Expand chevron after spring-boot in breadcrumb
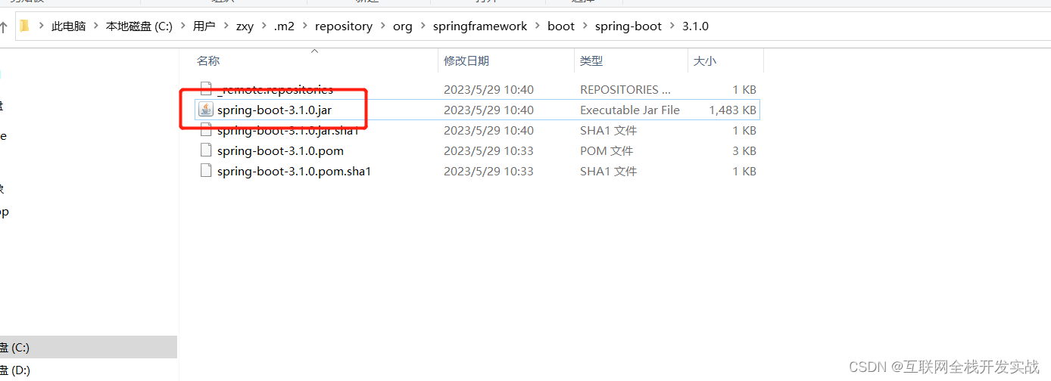Image resolution: width=1051 pixels, height=381 pixels. point(672,26)
